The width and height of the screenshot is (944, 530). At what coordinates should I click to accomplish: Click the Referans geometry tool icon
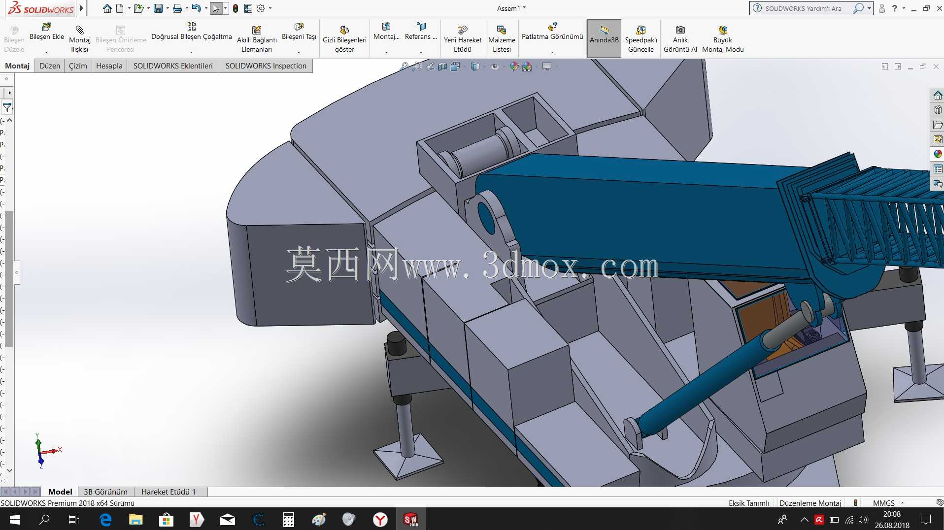[x=421, y=32]
